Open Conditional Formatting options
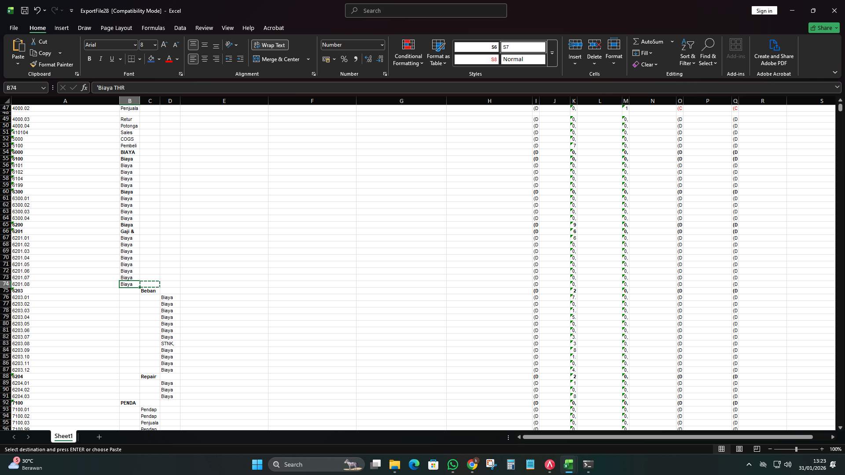The width and height of the screenshot is (845, 475). [x=408, y=52]
